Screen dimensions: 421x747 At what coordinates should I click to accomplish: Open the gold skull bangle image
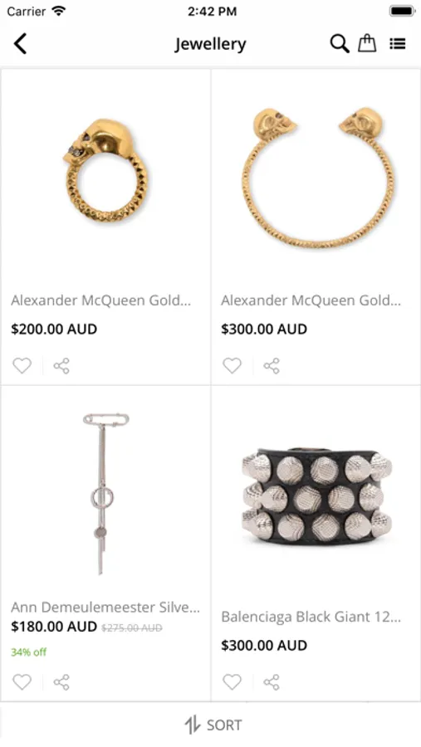316,178
